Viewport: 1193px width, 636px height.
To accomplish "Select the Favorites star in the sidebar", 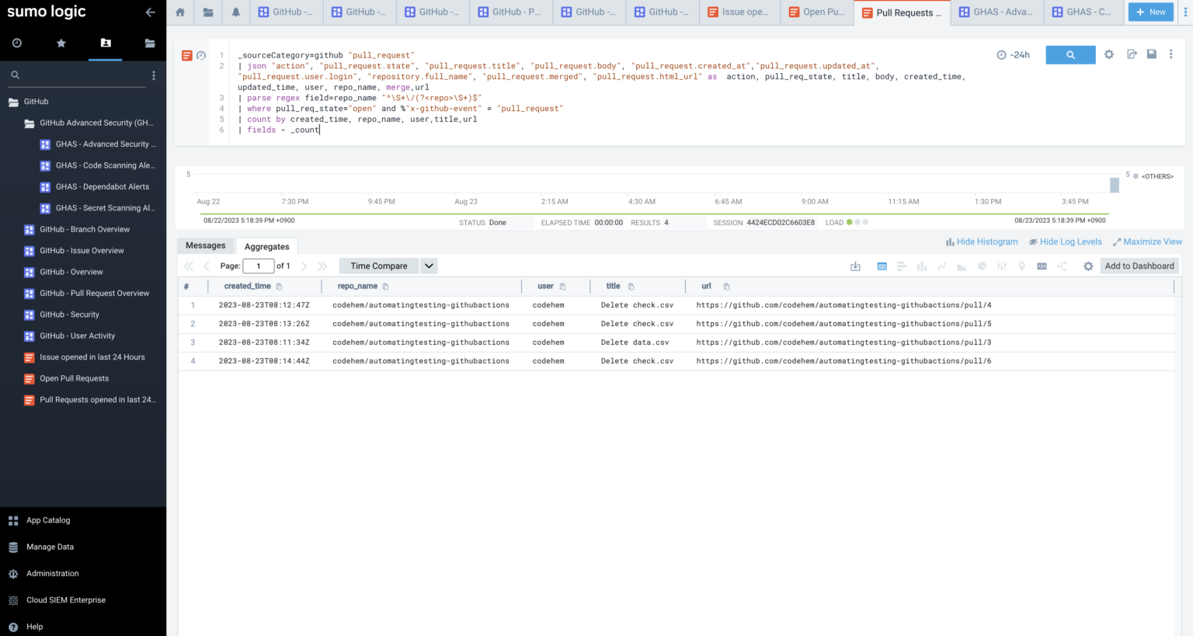I will click(61, 44).
